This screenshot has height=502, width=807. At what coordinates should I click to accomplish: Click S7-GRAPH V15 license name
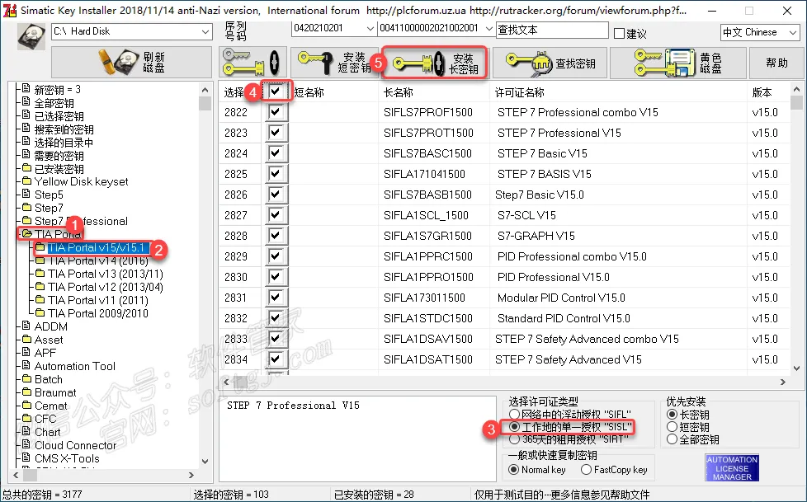tap(536, 236)
